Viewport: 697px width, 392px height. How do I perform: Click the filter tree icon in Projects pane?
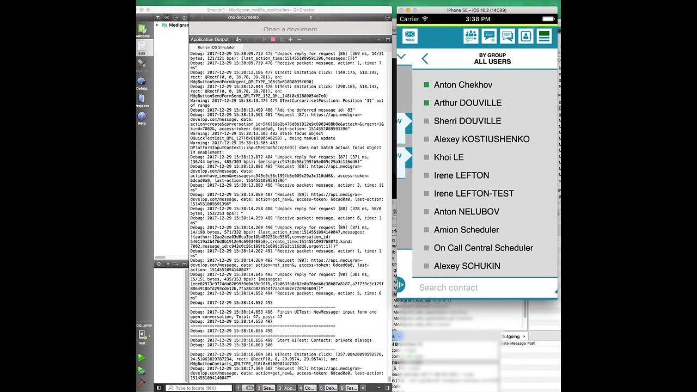pos(158,17)
